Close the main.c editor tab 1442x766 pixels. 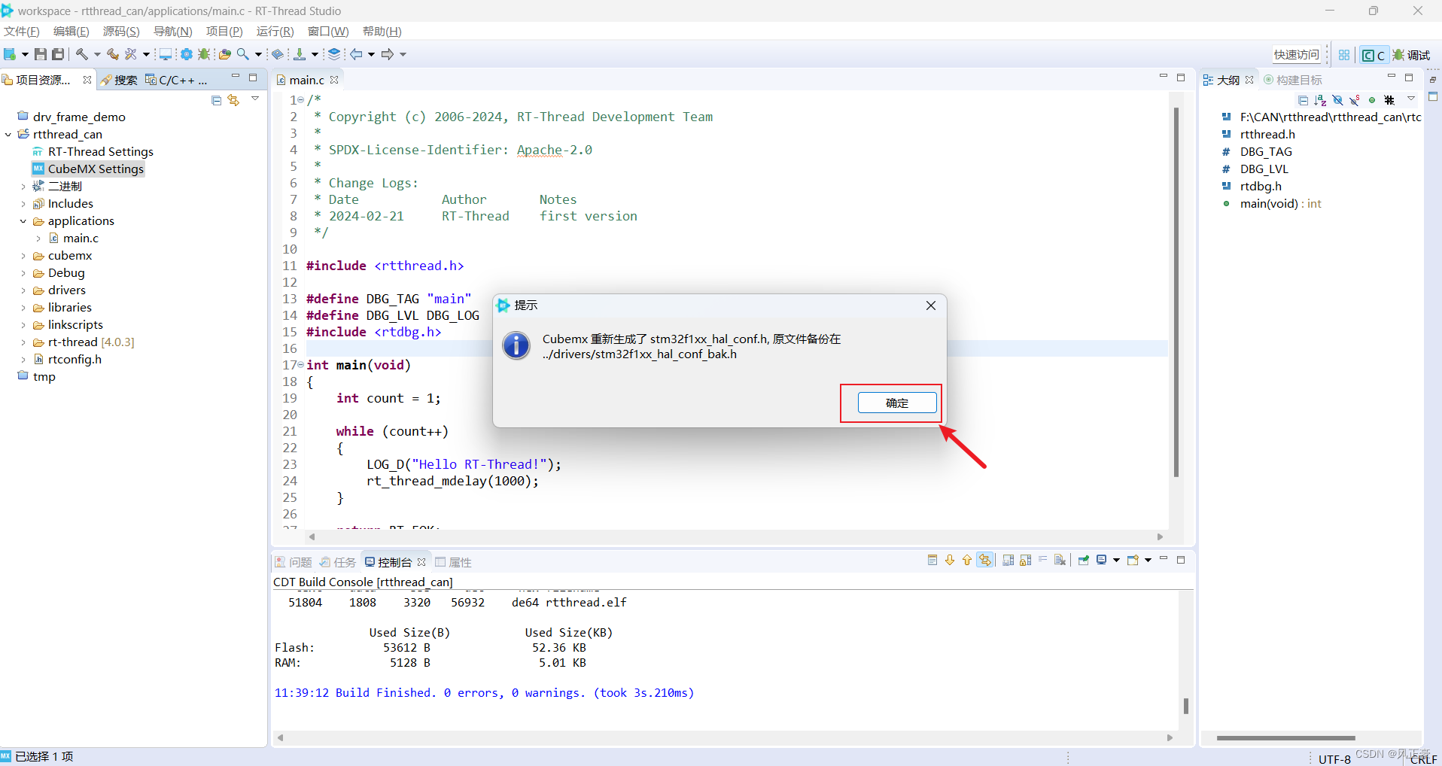pos(334,80)
